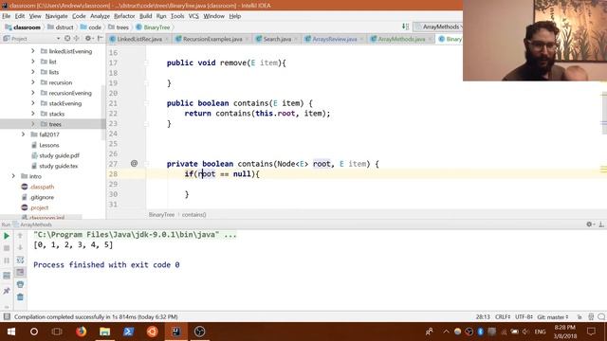Click the Pause output icon in Run panel

[7, 260]
